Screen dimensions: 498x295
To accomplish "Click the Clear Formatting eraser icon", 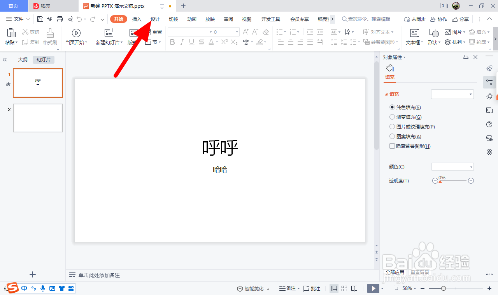I will tap(266, 32).
